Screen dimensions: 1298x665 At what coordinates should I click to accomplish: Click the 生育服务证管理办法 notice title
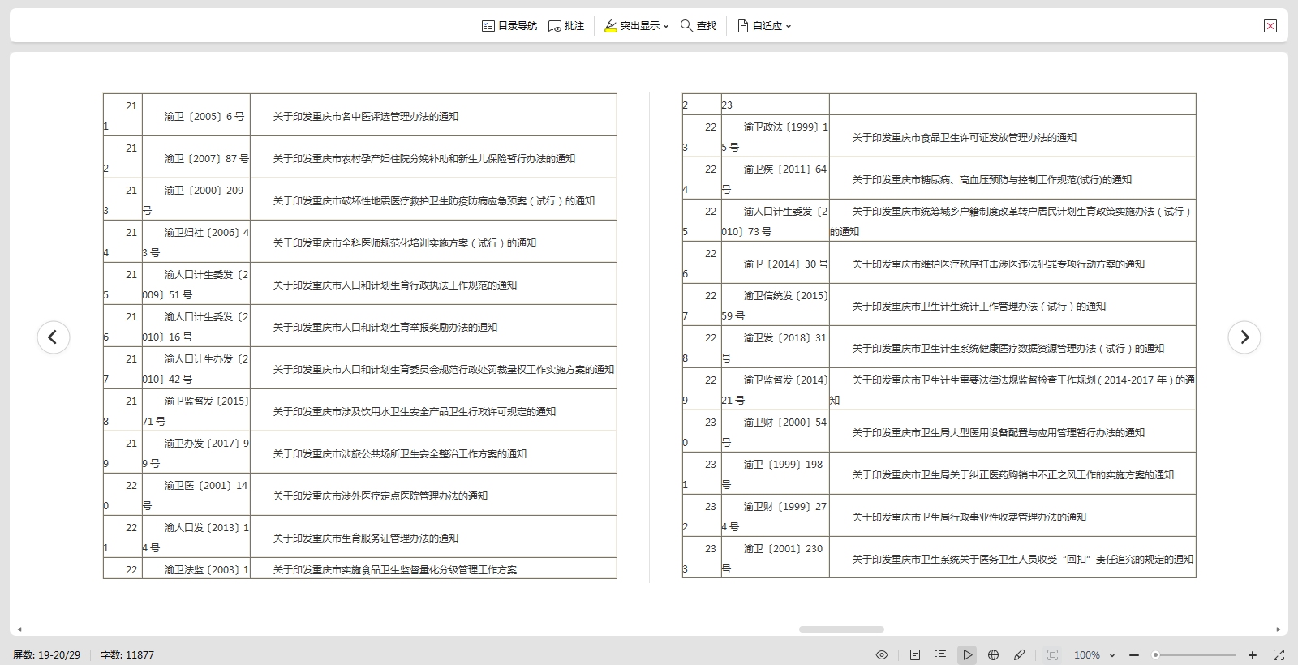[x=366, y=538]
